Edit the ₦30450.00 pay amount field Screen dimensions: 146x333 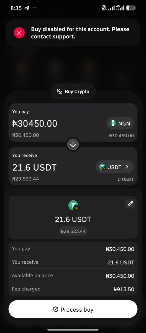[x=35, y=123]
